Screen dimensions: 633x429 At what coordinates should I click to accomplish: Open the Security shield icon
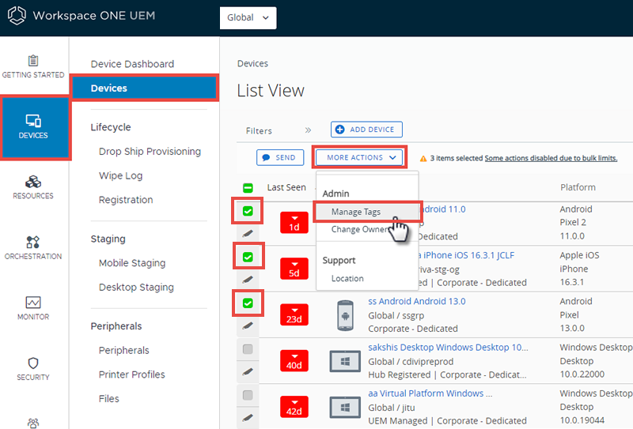[x=33, y=363]
